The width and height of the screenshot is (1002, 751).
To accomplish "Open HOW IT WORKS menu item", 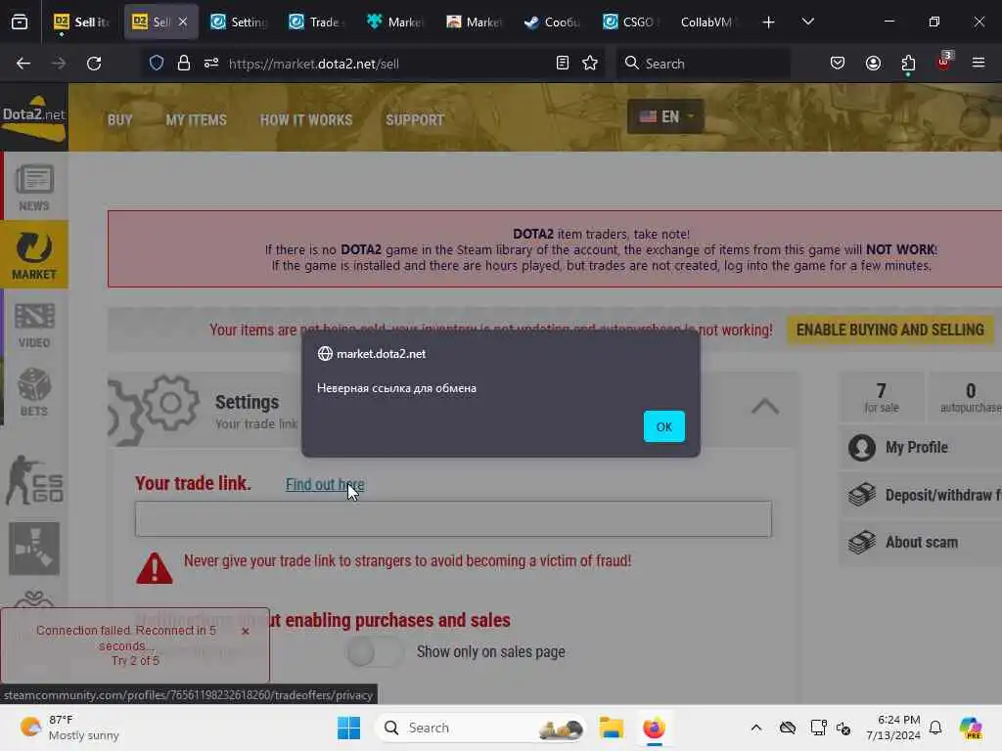I will (x=306, y=120).
